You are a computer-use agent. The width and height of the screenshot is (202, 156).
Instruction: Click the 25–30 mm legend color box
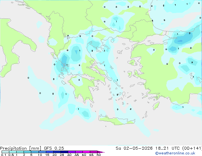pyautogui.click(x=64, y=152)
